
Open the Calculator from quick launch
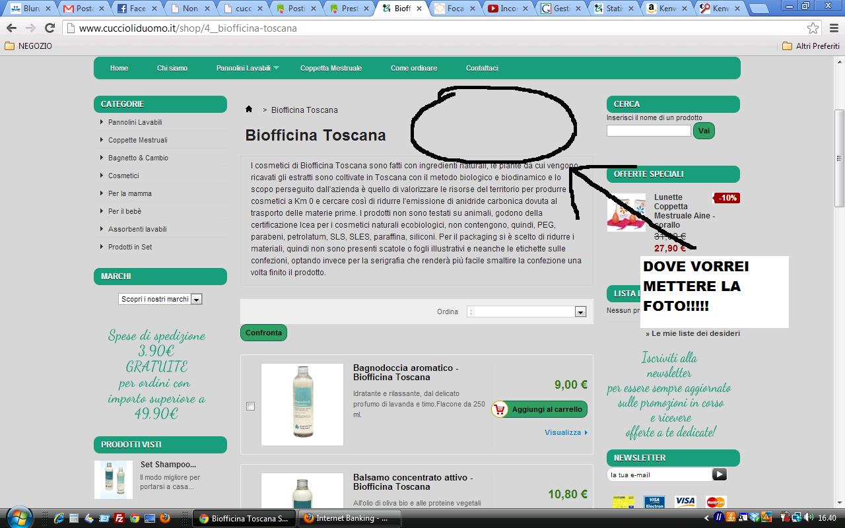(75, 518)
